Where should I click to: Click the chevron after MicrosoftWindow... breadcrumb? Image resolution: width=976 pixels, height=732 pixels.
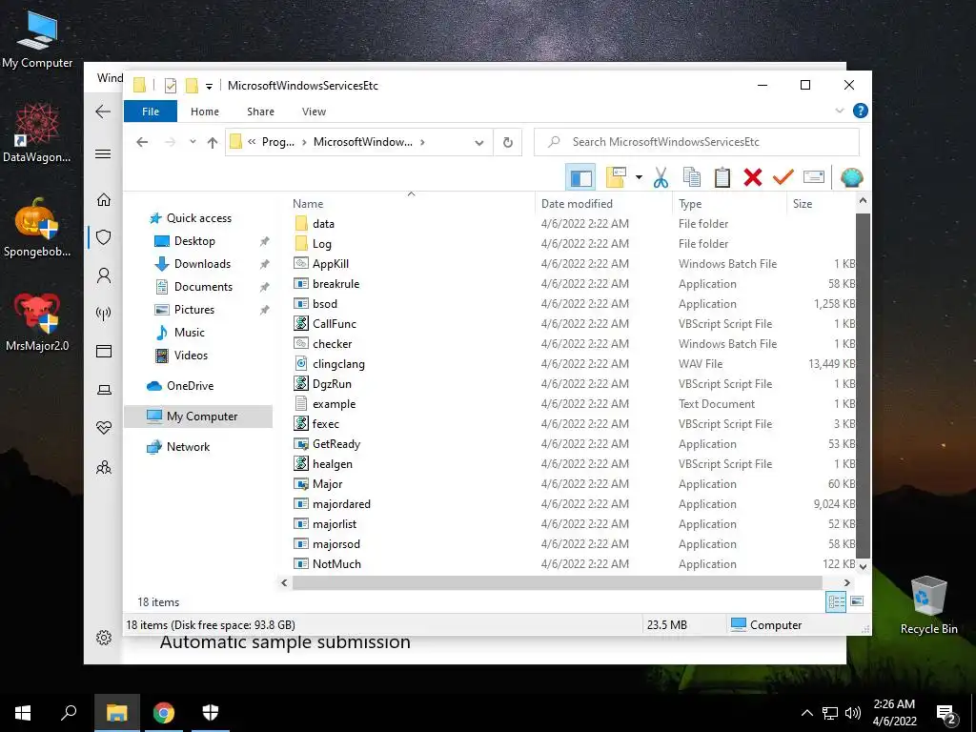point(422,142)
